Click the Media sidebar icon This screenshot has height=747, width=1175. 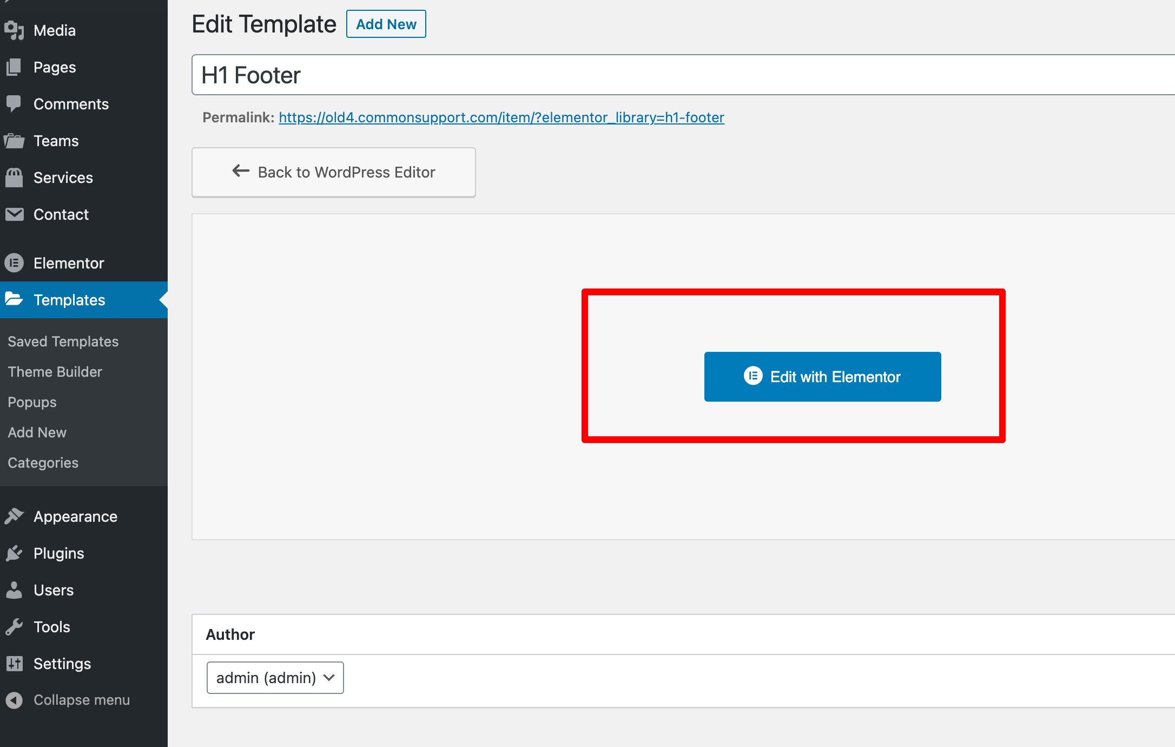pos(15,30)
